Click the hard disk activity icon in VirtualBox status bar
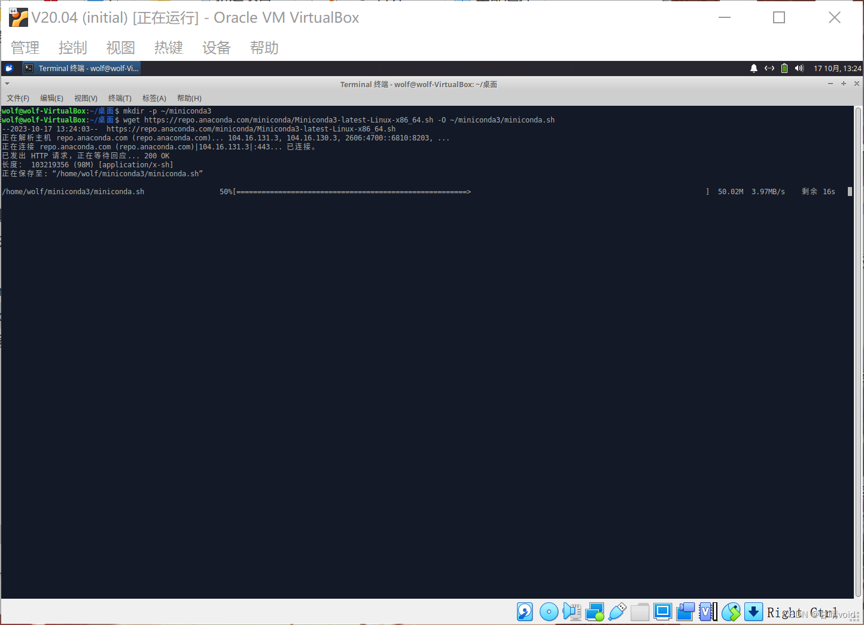 point(525,612)
